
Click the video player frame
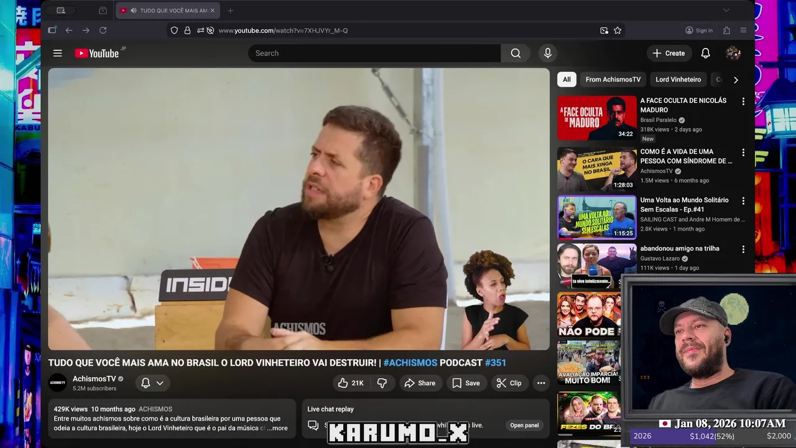point(299,209)
